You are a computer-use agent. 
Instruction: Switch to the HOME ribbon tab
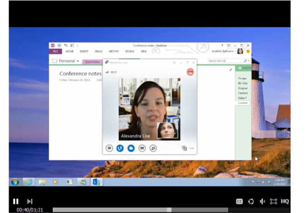tap(69, 51)
